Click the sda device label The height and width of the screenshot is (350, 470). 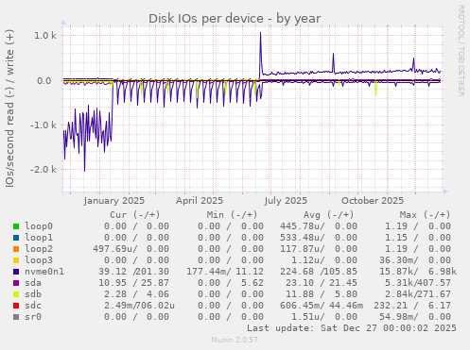33,283
